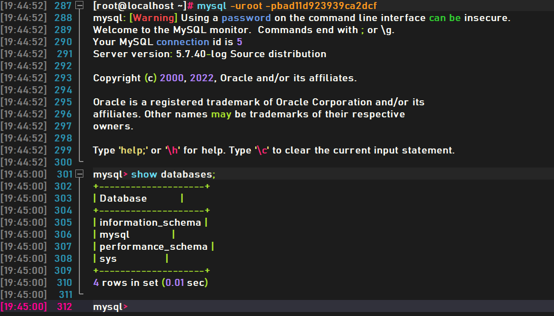The height and width of the screenshot is (316, 554).
Task: Click line number 310 in the gutter
Action: pyautogui.click(x=64, y=282)
